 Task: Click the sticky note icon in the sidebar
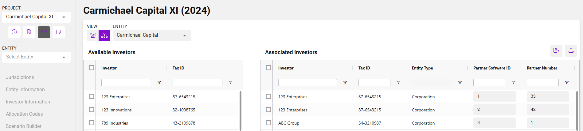59,32
